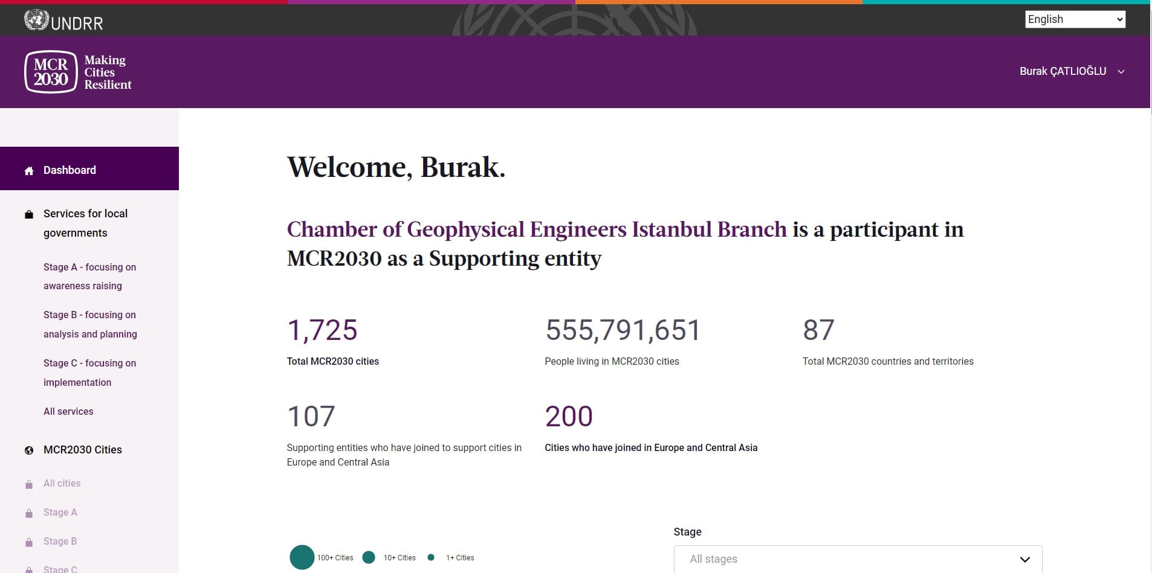This screenshot has height=573, width=1152.
Task: Click the lock icon next to All cities
Action: click(29, 484)
